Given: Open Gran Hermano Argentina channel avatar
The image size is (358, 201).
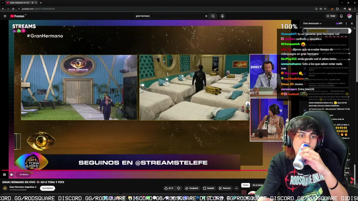Looking at the screenshot, I should [x=5, y=188].
